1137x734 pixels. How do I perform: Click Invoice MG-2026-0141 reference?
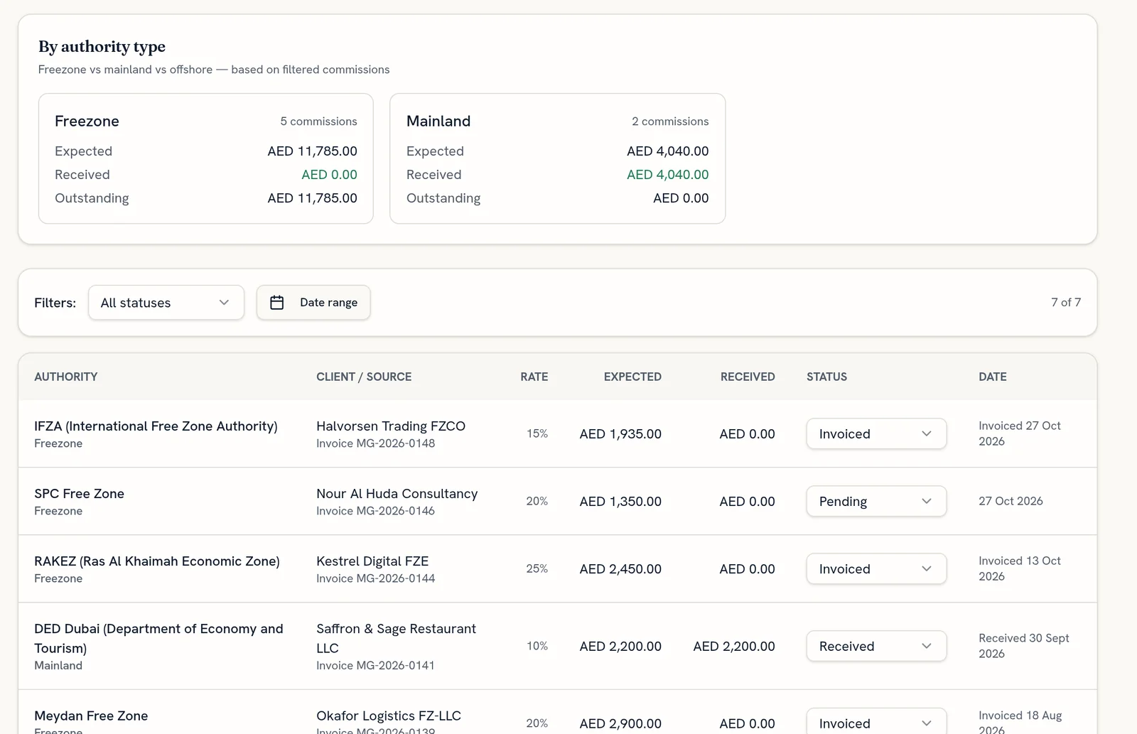(x=375, y=665)
